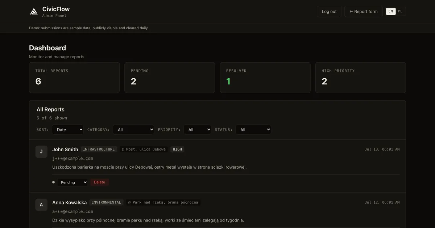Click the CivicFlow logo icon
435x228 pixels.
(34, 12)
